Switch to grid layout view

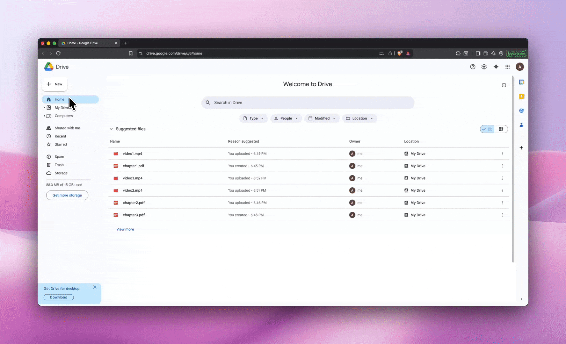pos(501,129)
